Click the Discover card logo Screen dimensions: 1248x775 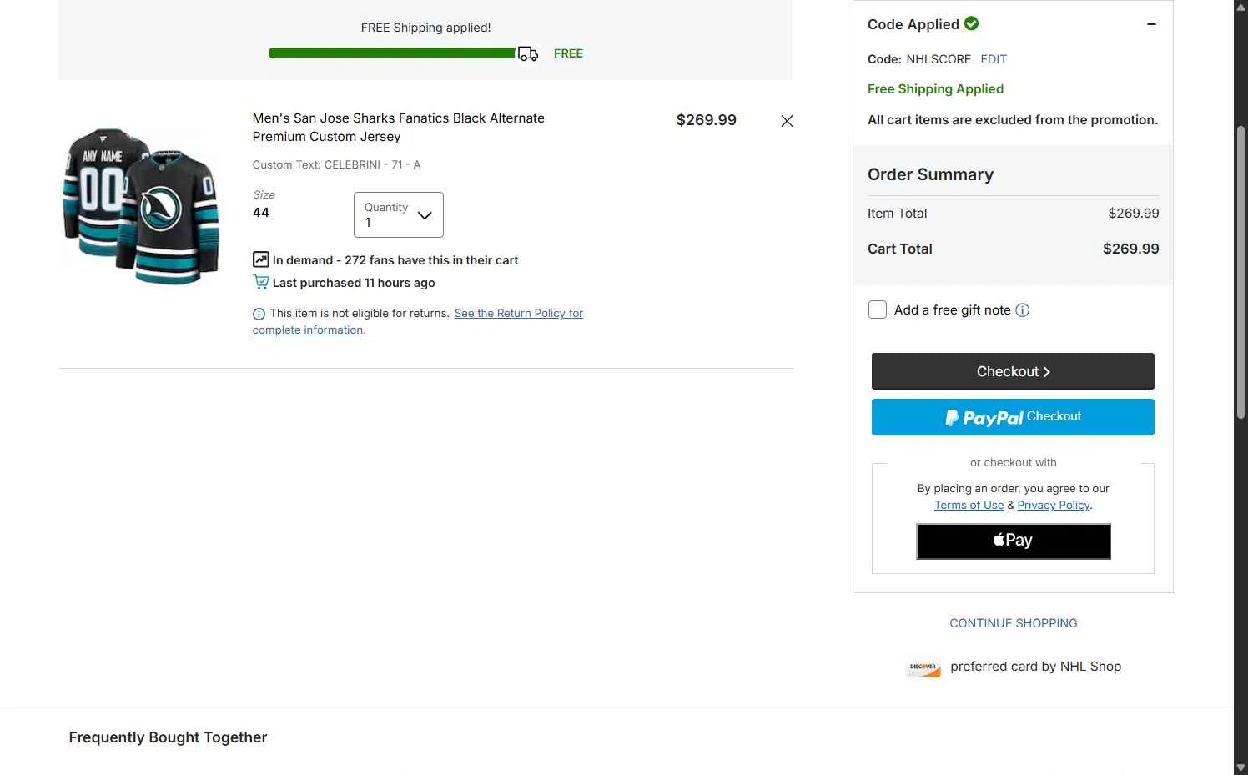pos(923,667)
